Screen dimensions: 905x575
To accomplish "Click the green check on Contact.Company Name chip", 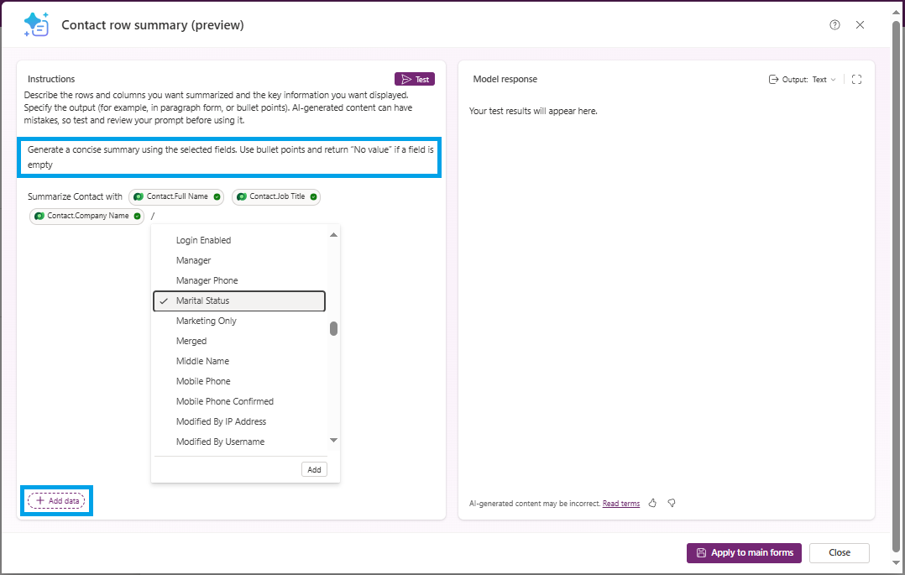I will (137, 216).
